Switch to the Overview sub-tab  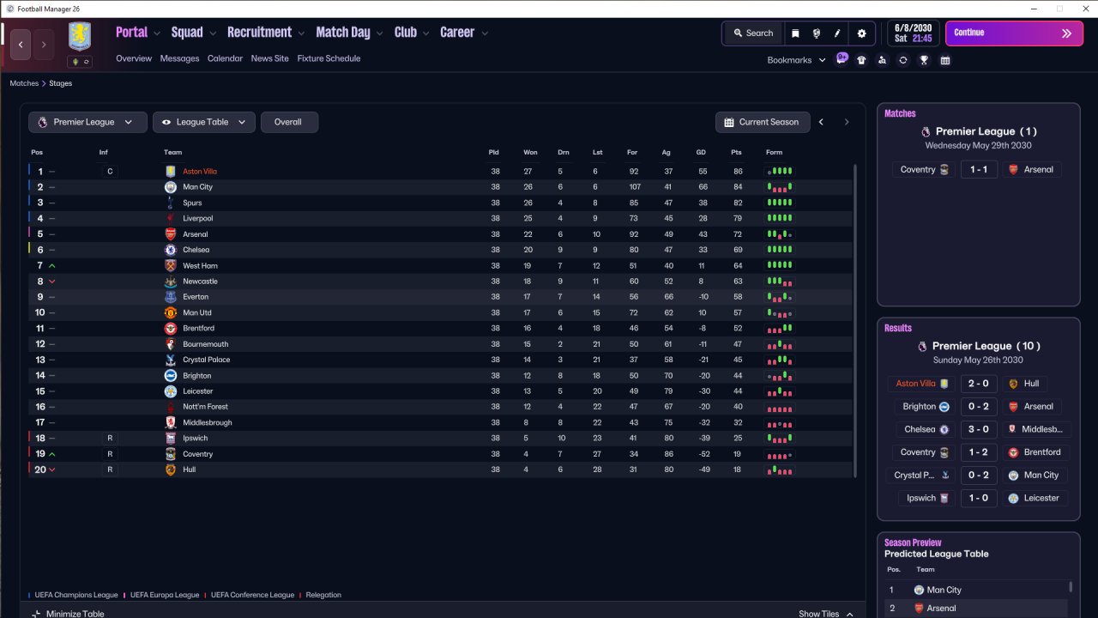click(134, 58)
